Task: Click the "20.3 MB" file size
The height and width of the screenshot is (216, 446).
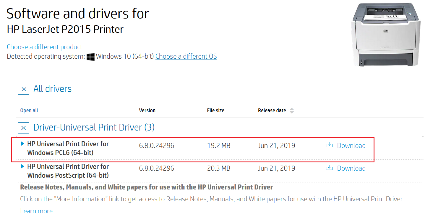Action: 218,168
